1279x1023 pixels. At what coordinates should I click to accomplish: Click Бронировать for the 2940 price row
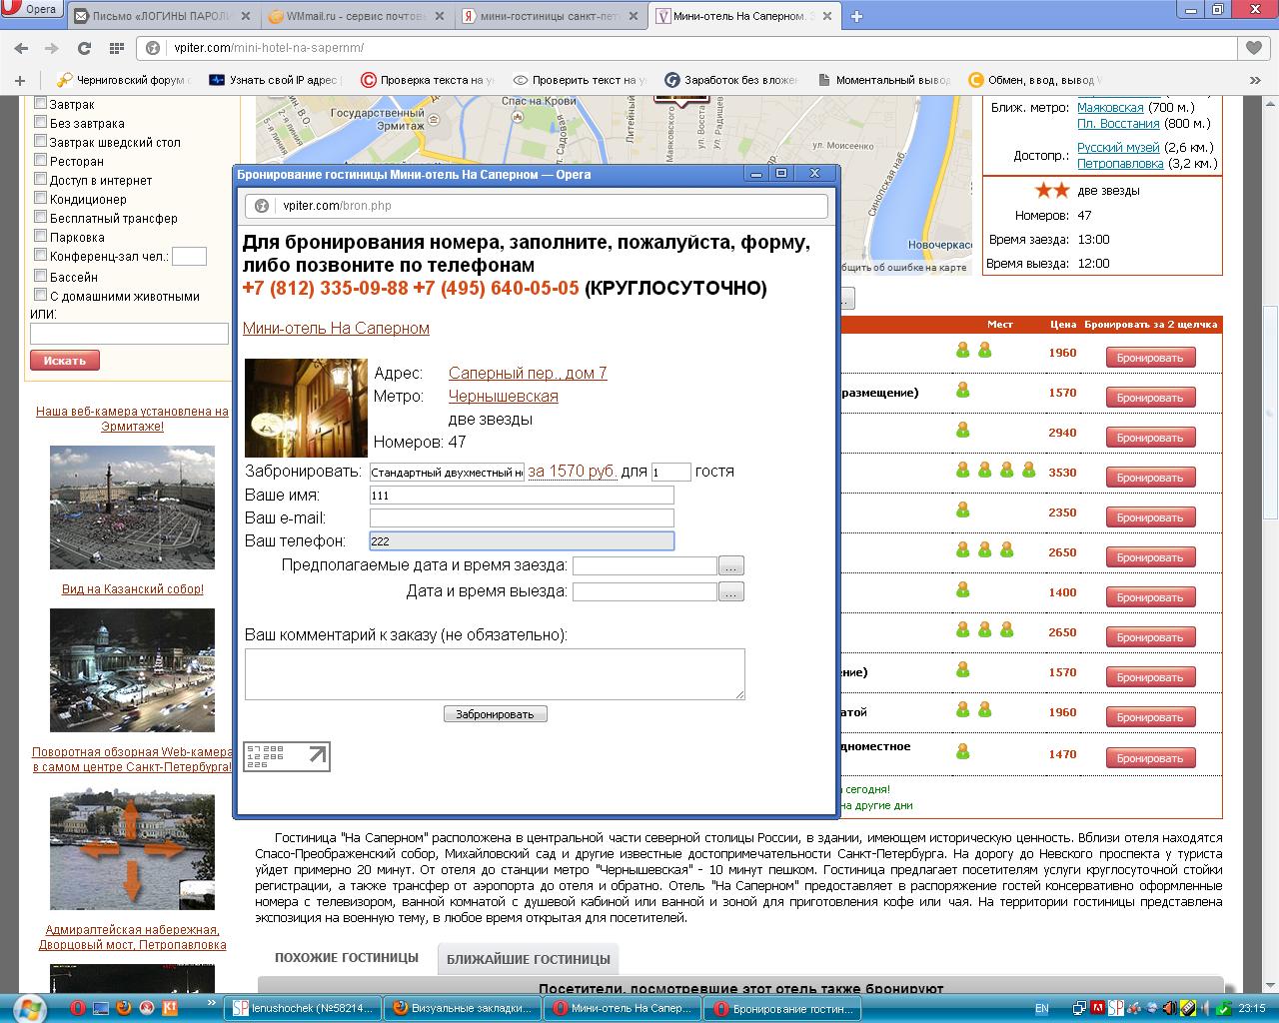(1149, 438)
